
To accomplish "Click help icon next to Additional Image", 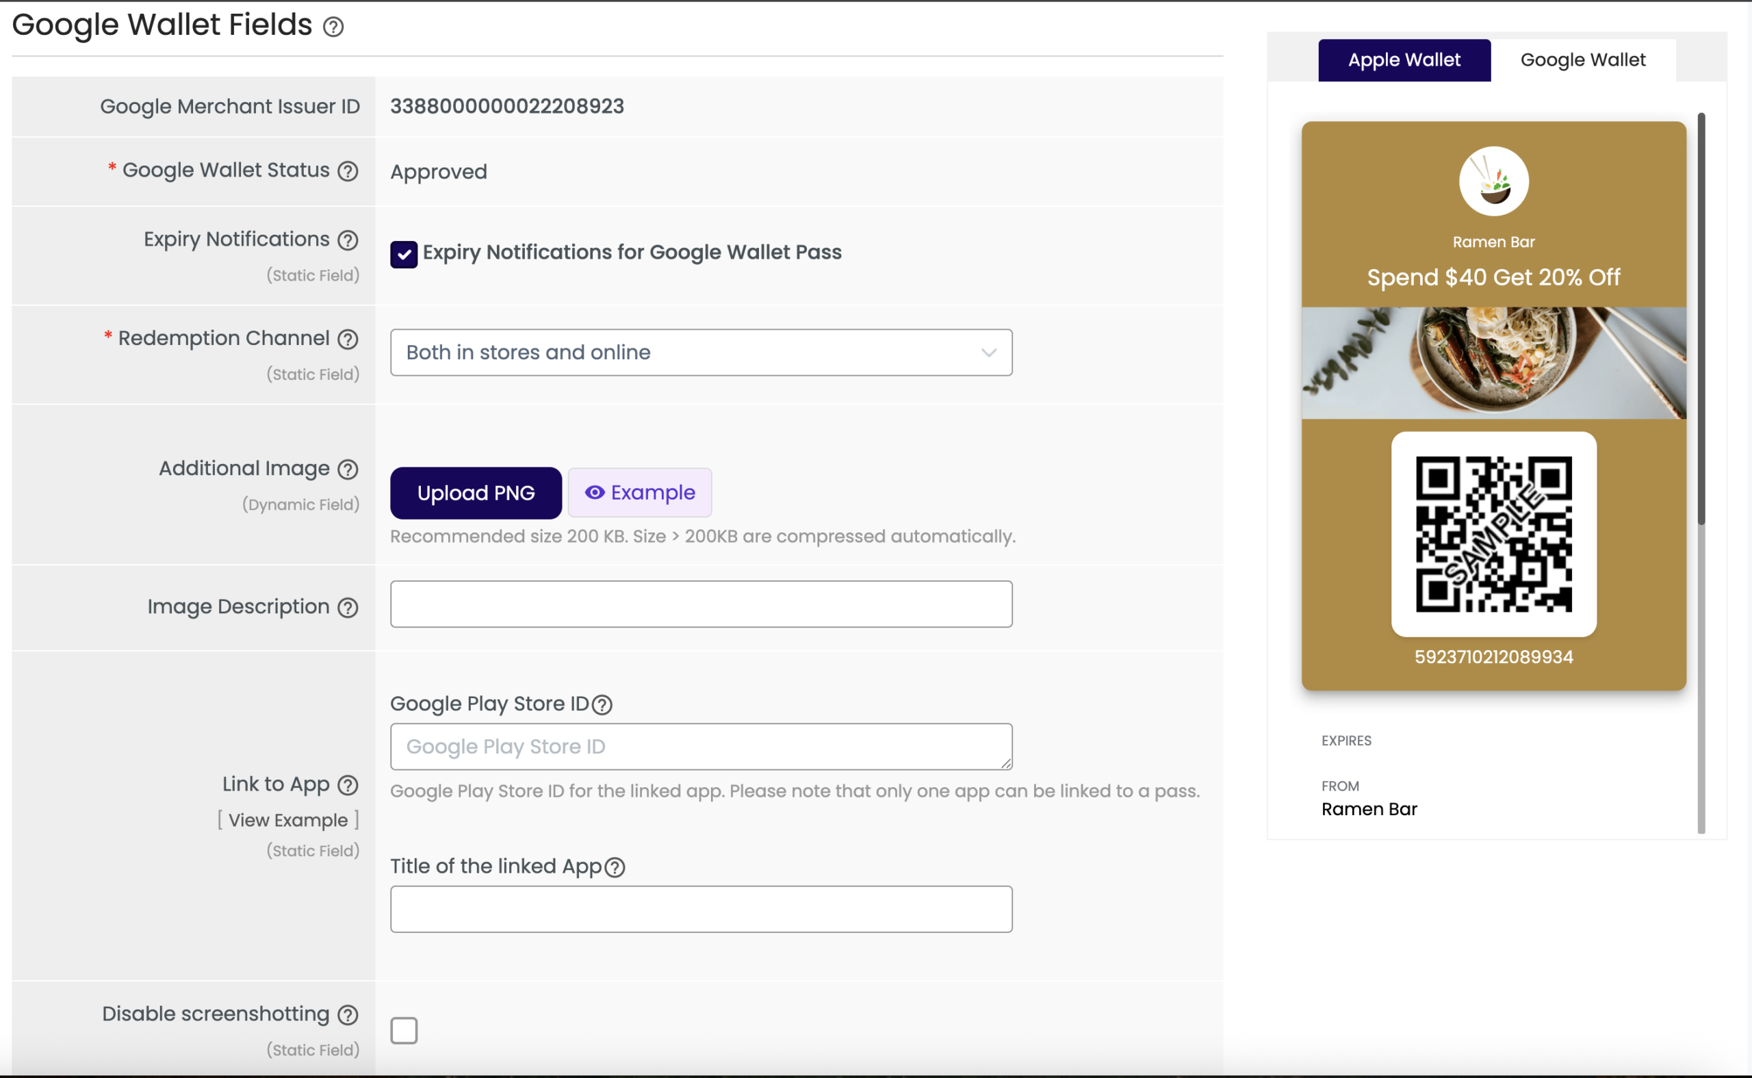I will tap(348, 469).
